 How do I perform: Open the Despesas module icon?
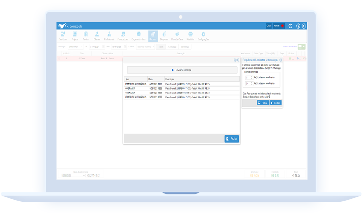[x=164, y=35]
